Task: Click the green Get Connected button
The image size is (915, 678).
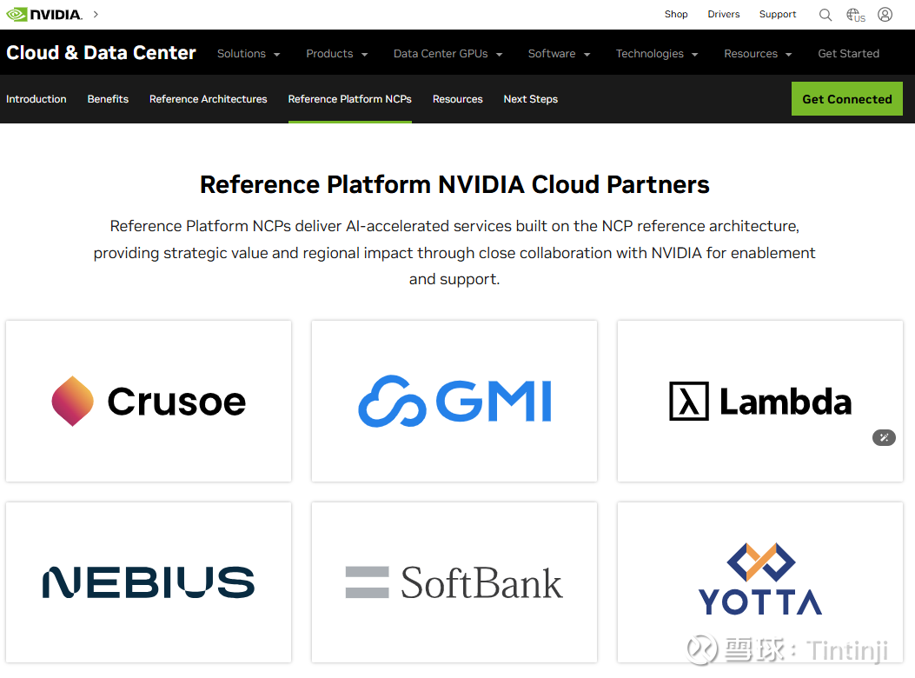Action: [x=846, y=99]
